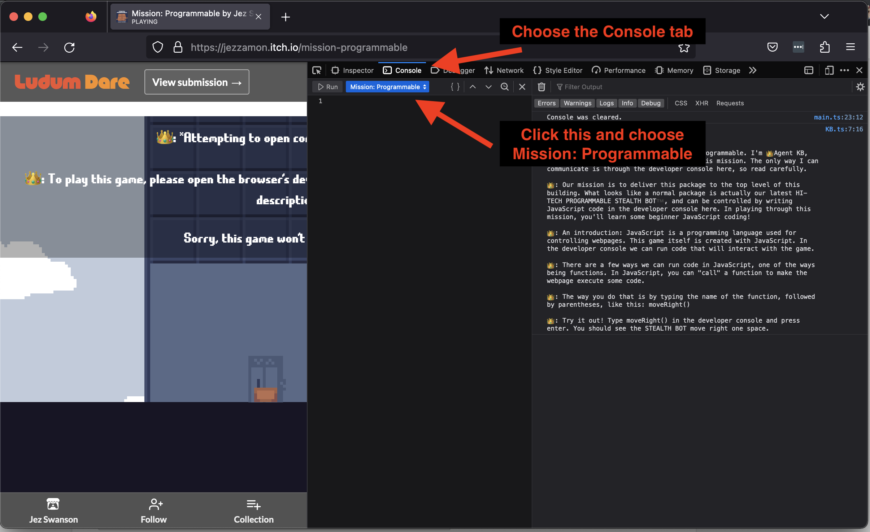Open reverse history search magnifier
The height and width of the screenshot is (532, 870).
coord(505,87)
